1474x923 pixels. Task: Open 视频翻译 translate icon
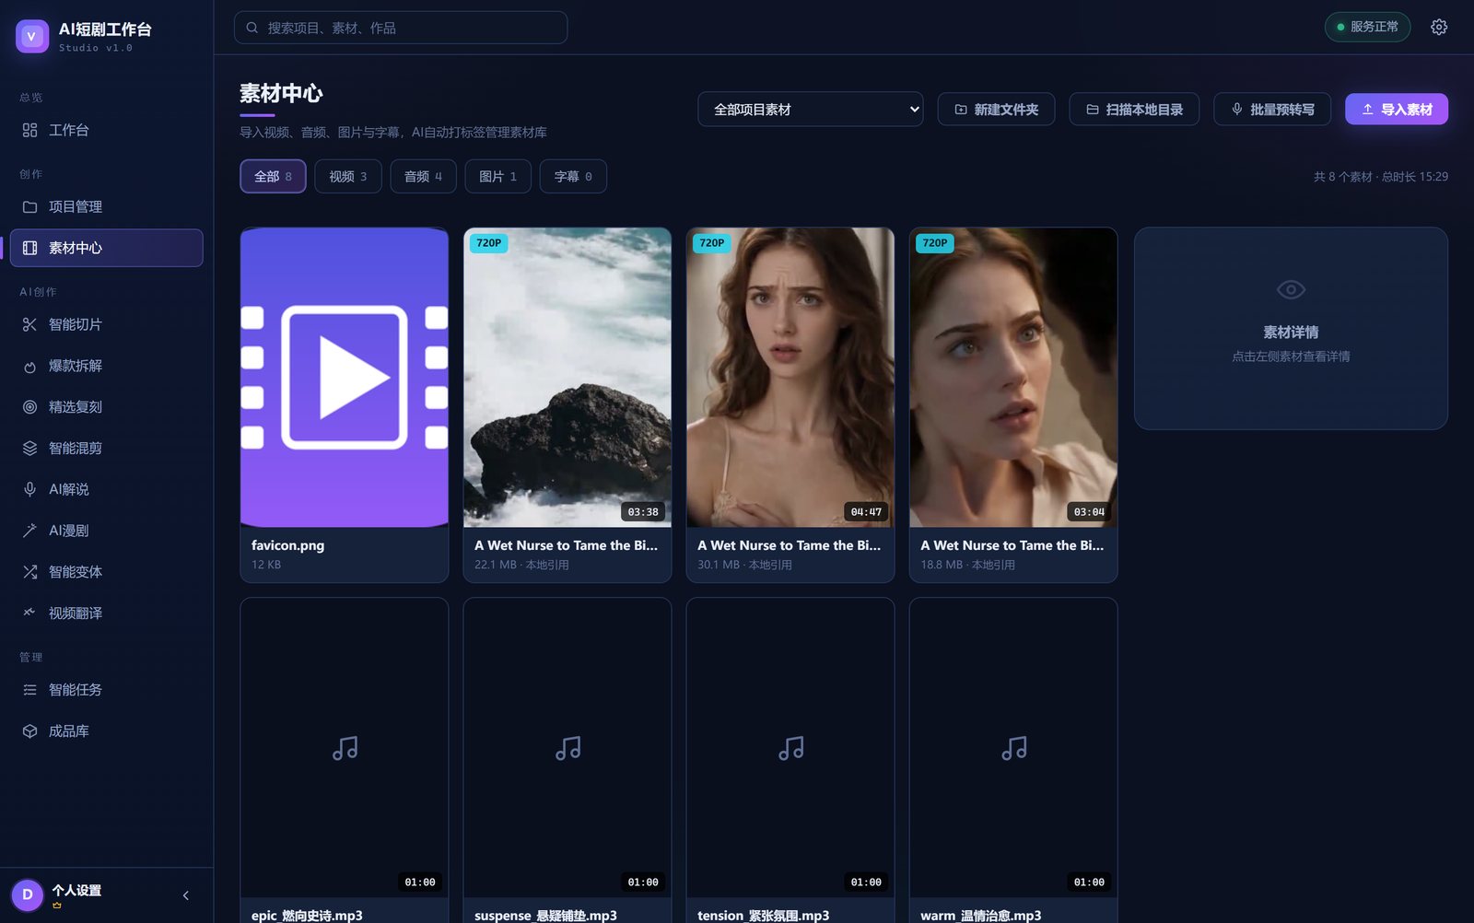pyautogui.click(x=29, y=613)
